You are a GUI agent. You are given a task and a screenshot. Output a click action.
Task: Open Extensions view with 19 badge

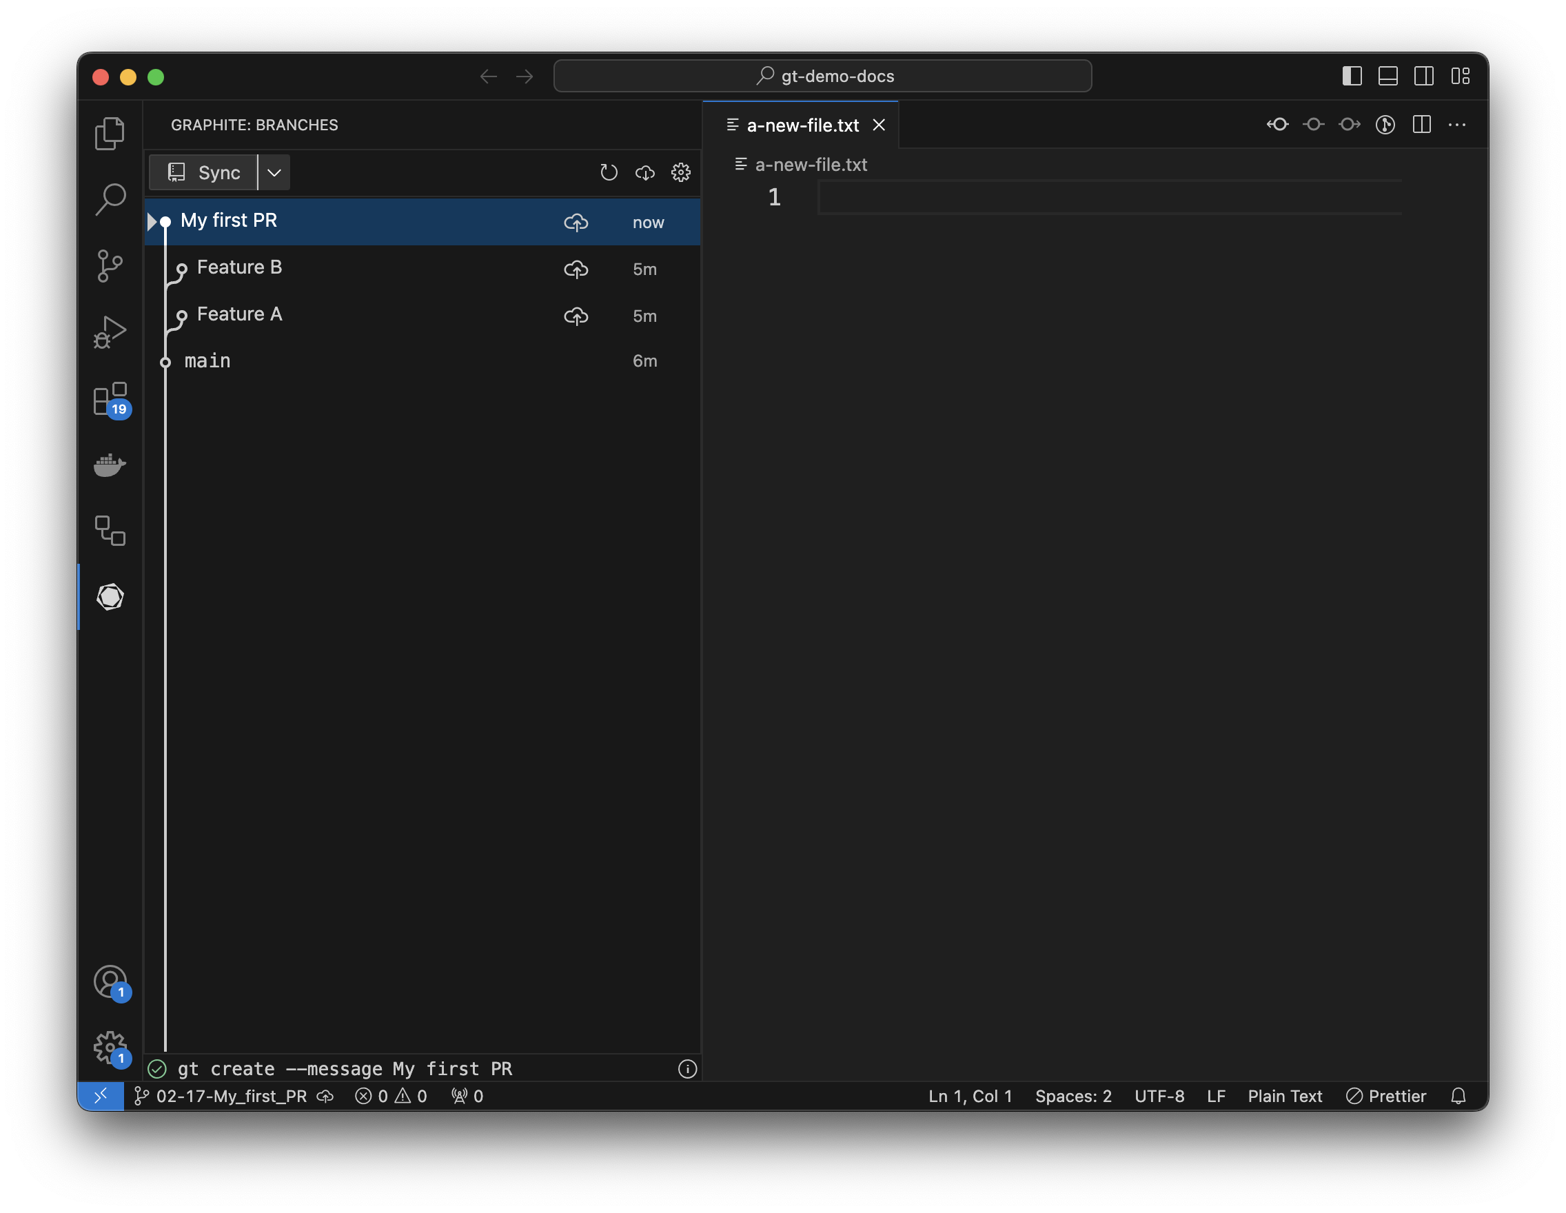pyautogui.click(x=110, y=399)
